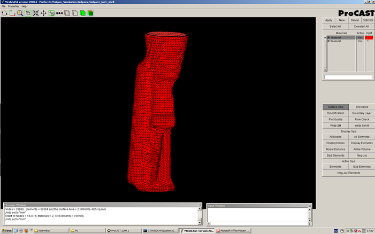Open the PS folder taskbar button
375x234 pixels.
[87, 231]
